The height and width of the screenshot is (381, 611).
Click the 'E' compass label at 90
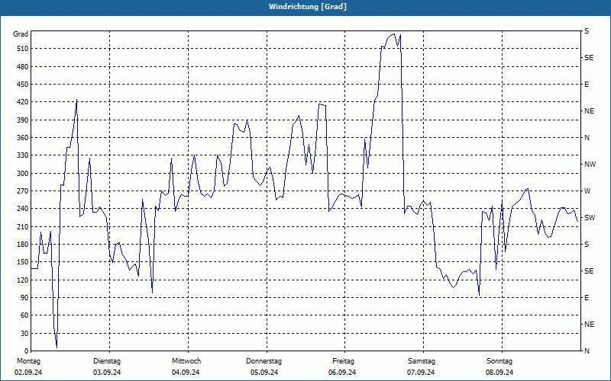pos(587,298)
